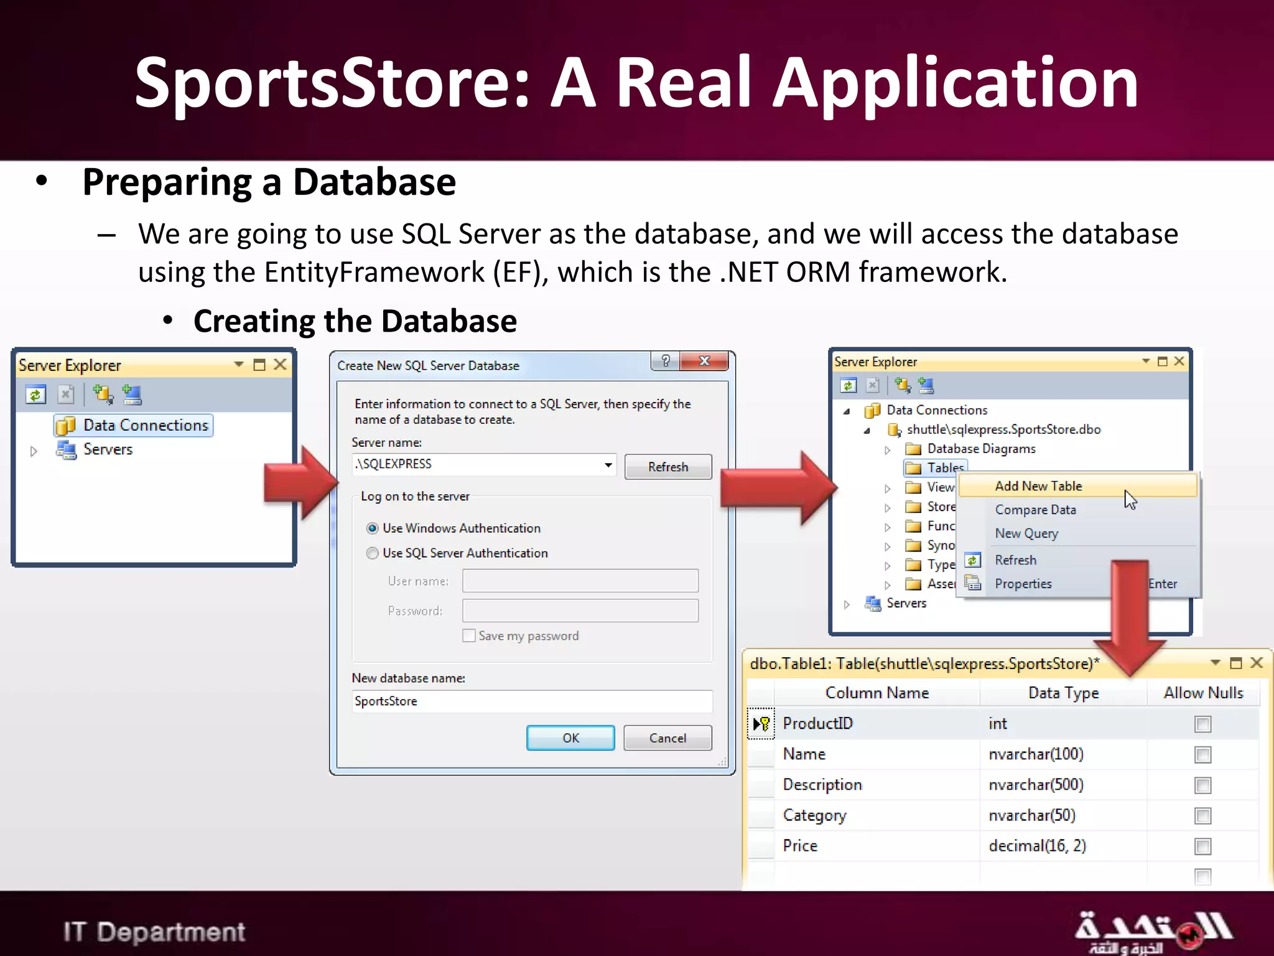Check the Save my password box

pyautogui.click(x=468, y=635)
